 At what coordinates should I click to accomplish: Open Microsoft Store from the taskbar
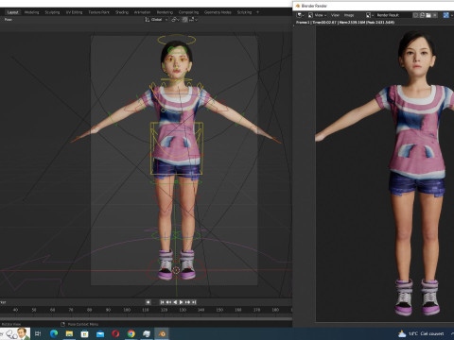coord(84,333)
